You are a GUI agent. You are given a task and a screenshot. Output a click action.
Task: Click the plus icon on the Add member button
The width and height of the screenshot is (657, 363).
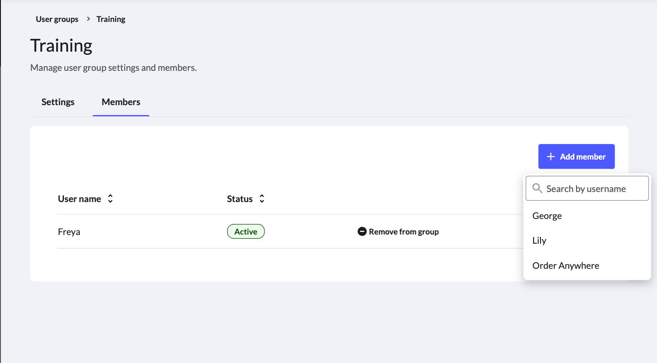551,156
